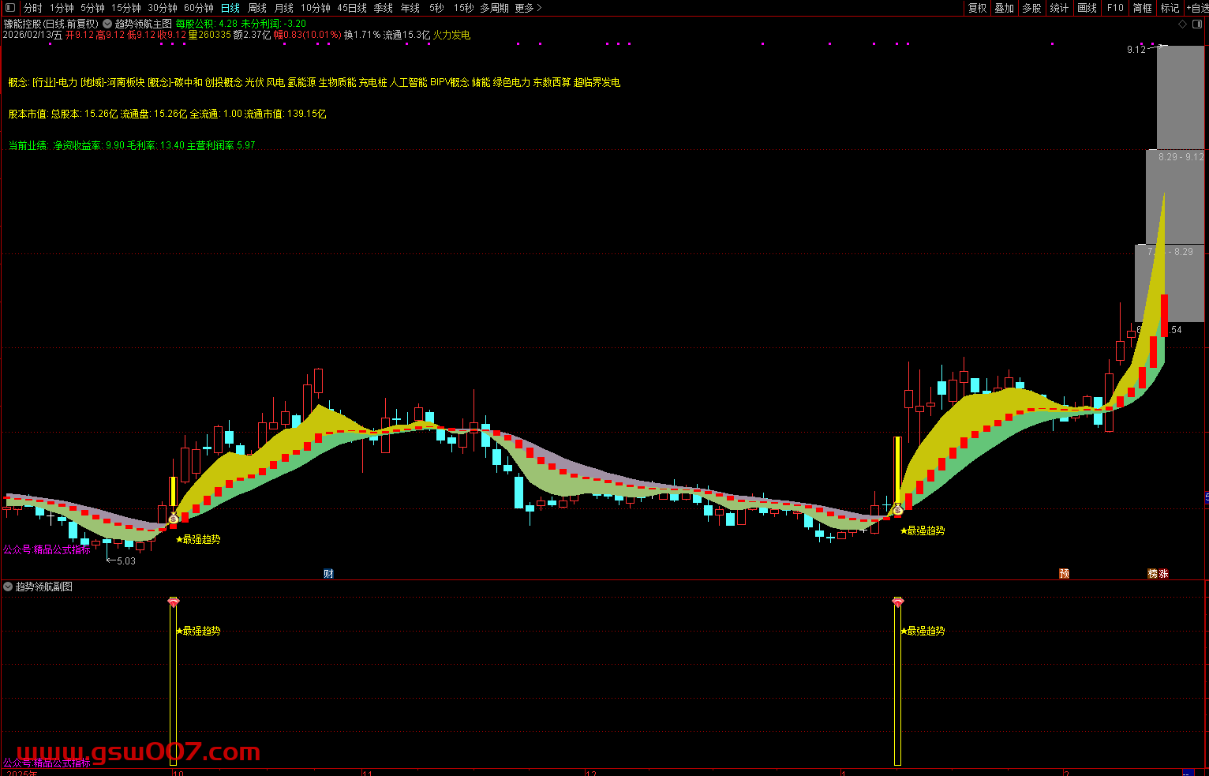Click the diamond icon at chart top-right

point(1182,24)
